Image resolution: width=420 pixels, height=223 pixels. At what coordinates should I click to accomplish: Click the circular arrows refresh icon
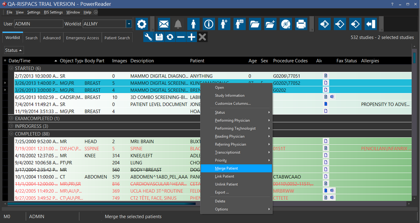[170, 37]
